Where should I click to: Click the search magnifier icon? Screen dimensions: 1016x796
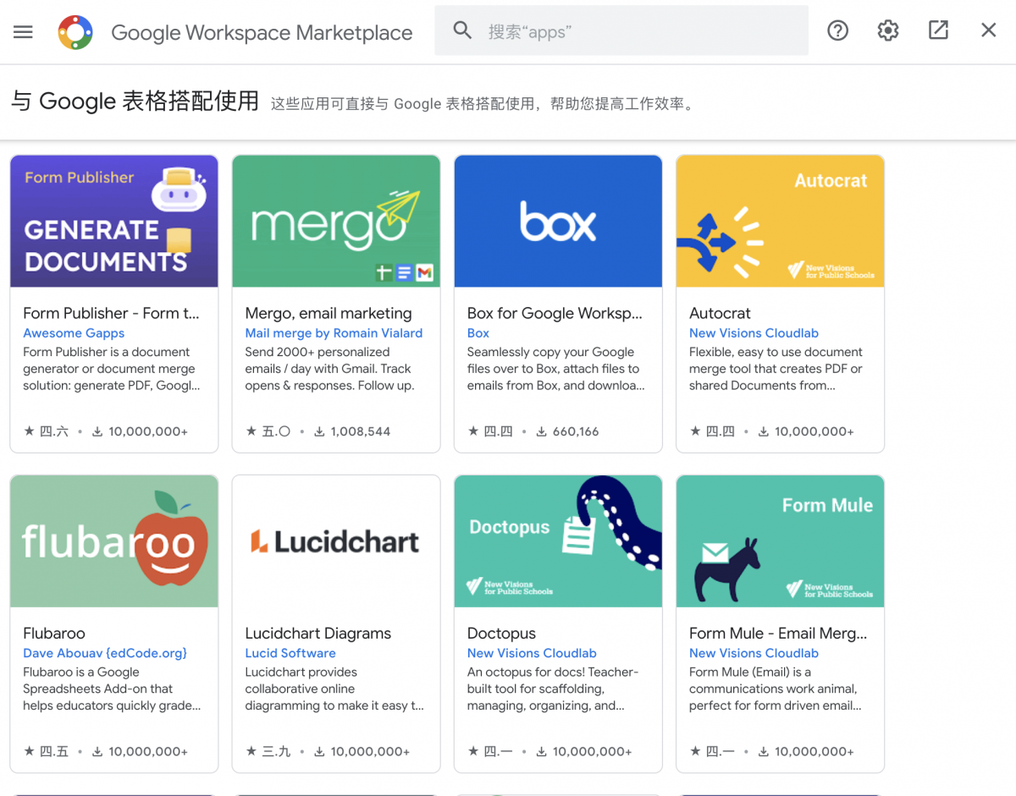[462, 31]
